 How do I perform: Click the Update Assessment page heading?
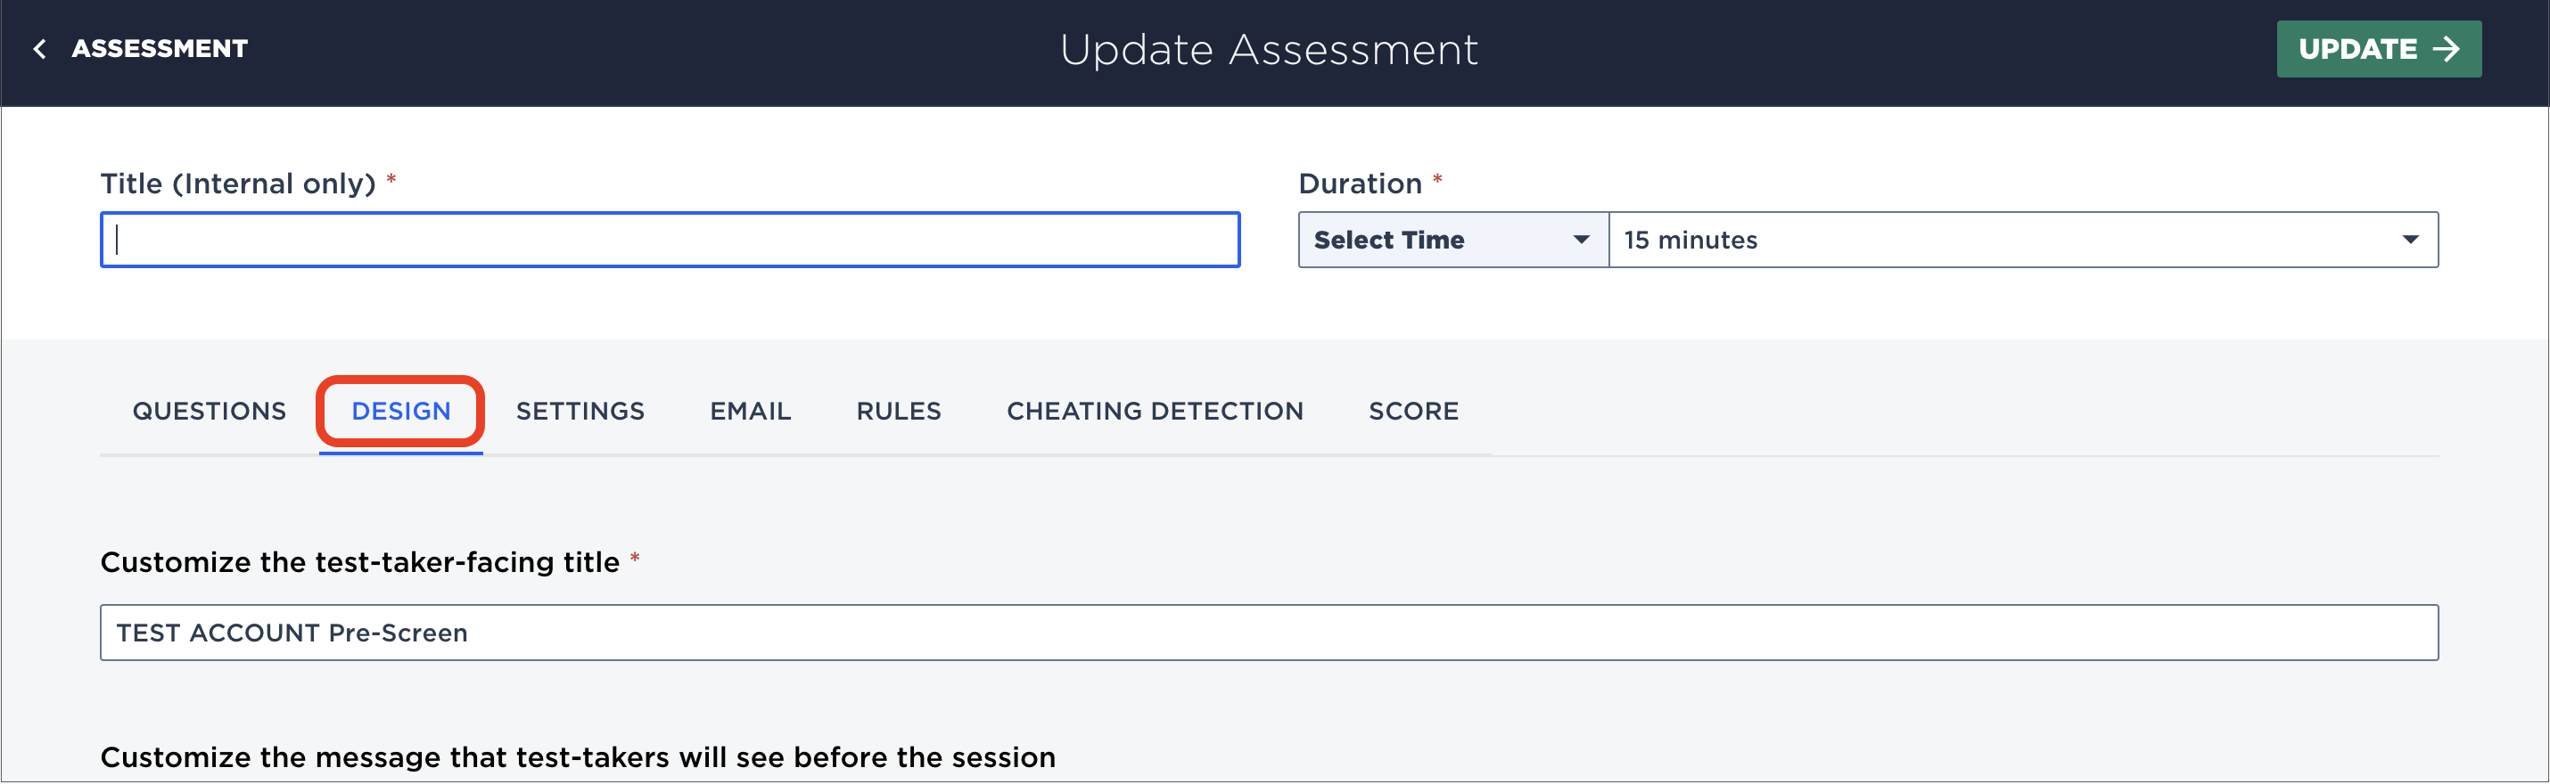[x=1268, y=49]
